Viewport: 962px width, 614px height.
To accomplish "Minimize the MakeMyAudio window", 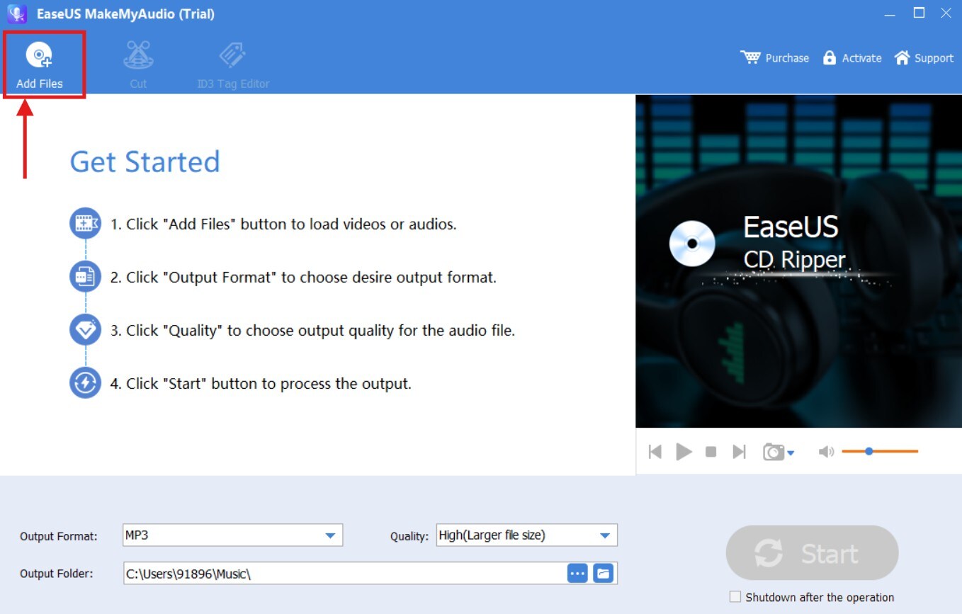I will pos(891,13).
